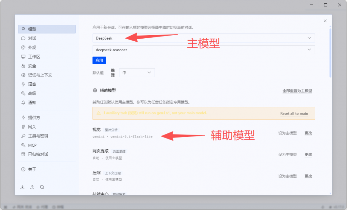Click the gateway icon beside 网关
This screenshot has width=347, height=210.
23,127
